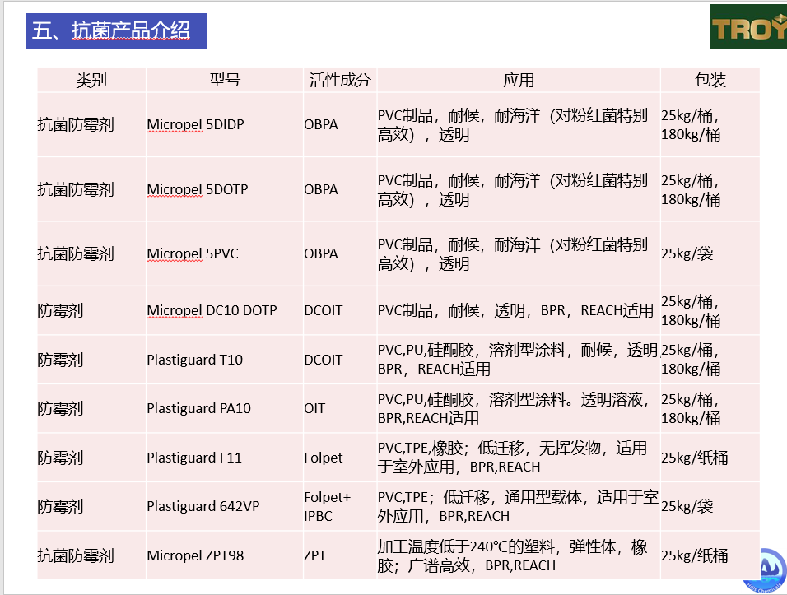
Task: Click the 应用 column header
Action: click(519, 80)
